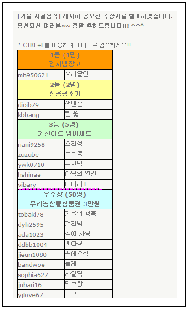Image resolution: width=188 pixels, height=309 pixels.
Task: Click the 우수상 (50명) 우리농산물상품권 header
Action: click(65, 199)
